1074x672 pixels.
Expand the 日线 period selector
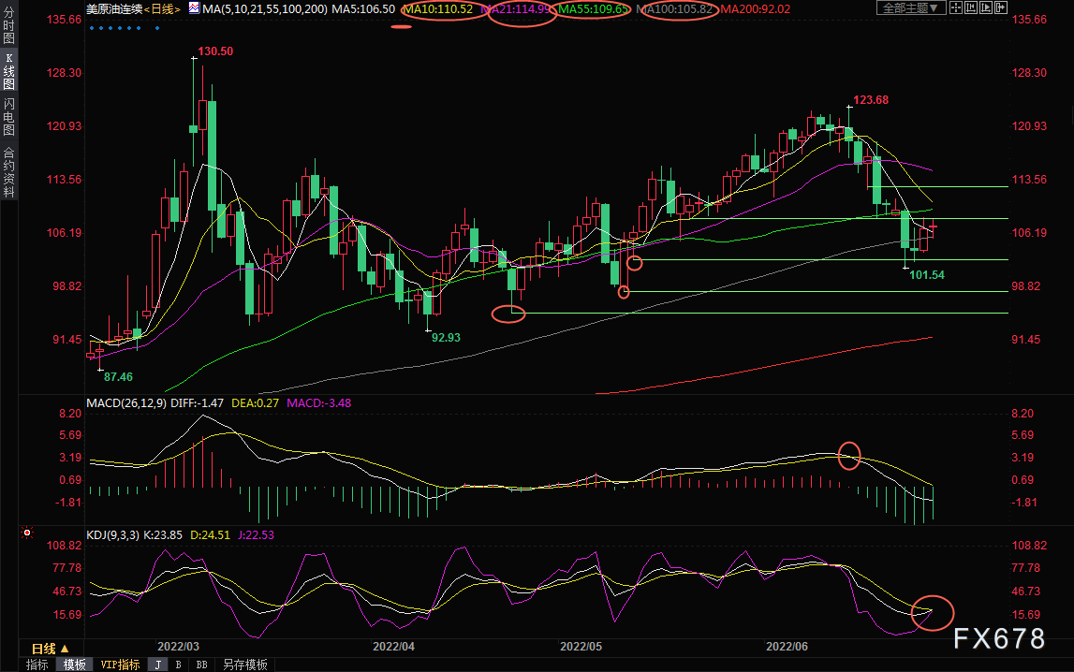click(51, 648)
